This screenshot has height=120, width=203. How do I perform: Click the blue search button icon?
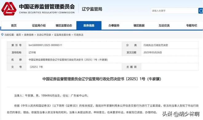tap(201, 11)
